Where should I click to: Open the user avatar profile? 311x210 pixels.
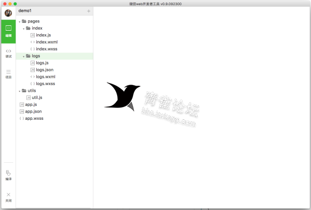click(x=8, y=13)
